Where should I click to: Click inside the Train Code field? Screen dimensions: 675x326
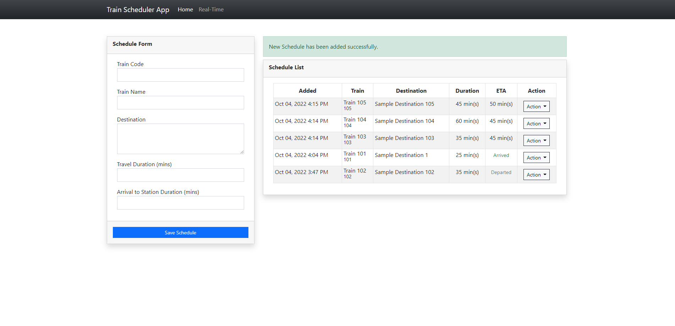(x=180, y=75)
